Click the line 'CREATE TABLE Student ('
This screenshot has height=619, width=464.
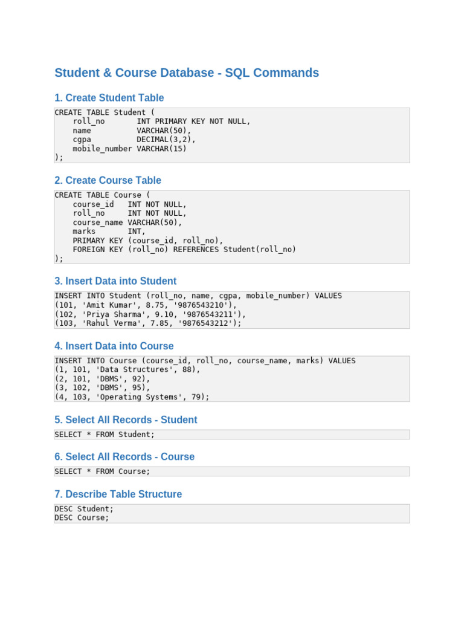(105, 112)
